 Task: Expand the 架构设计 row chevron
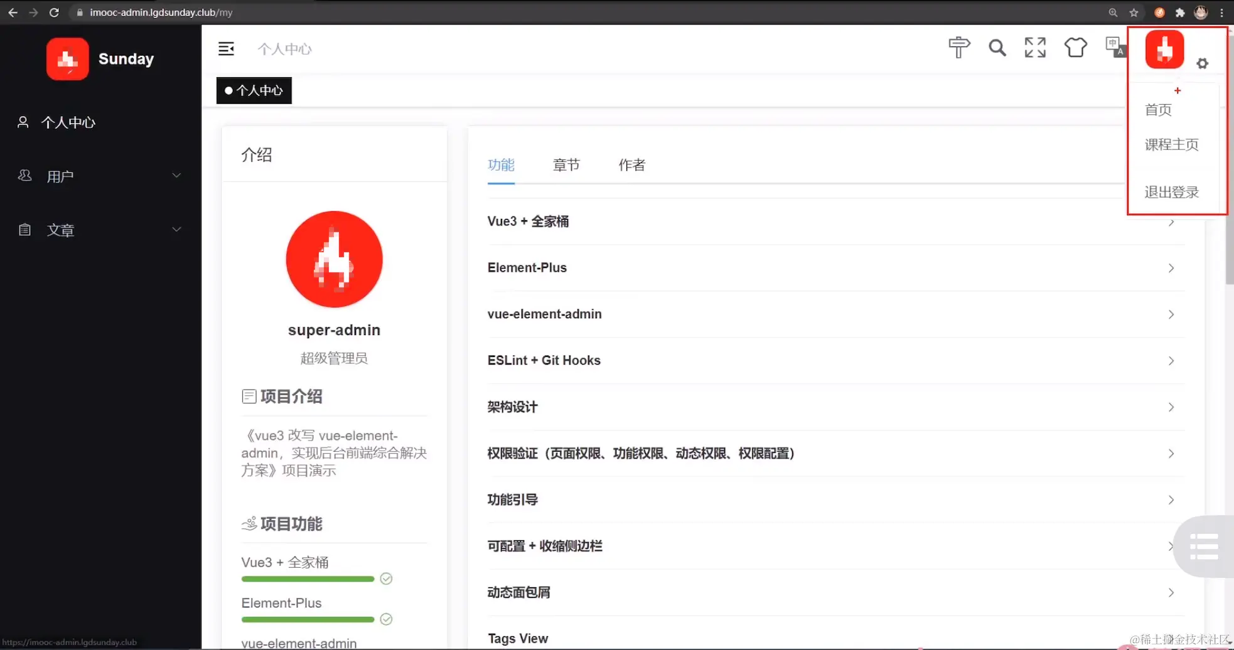[1171, 407]
